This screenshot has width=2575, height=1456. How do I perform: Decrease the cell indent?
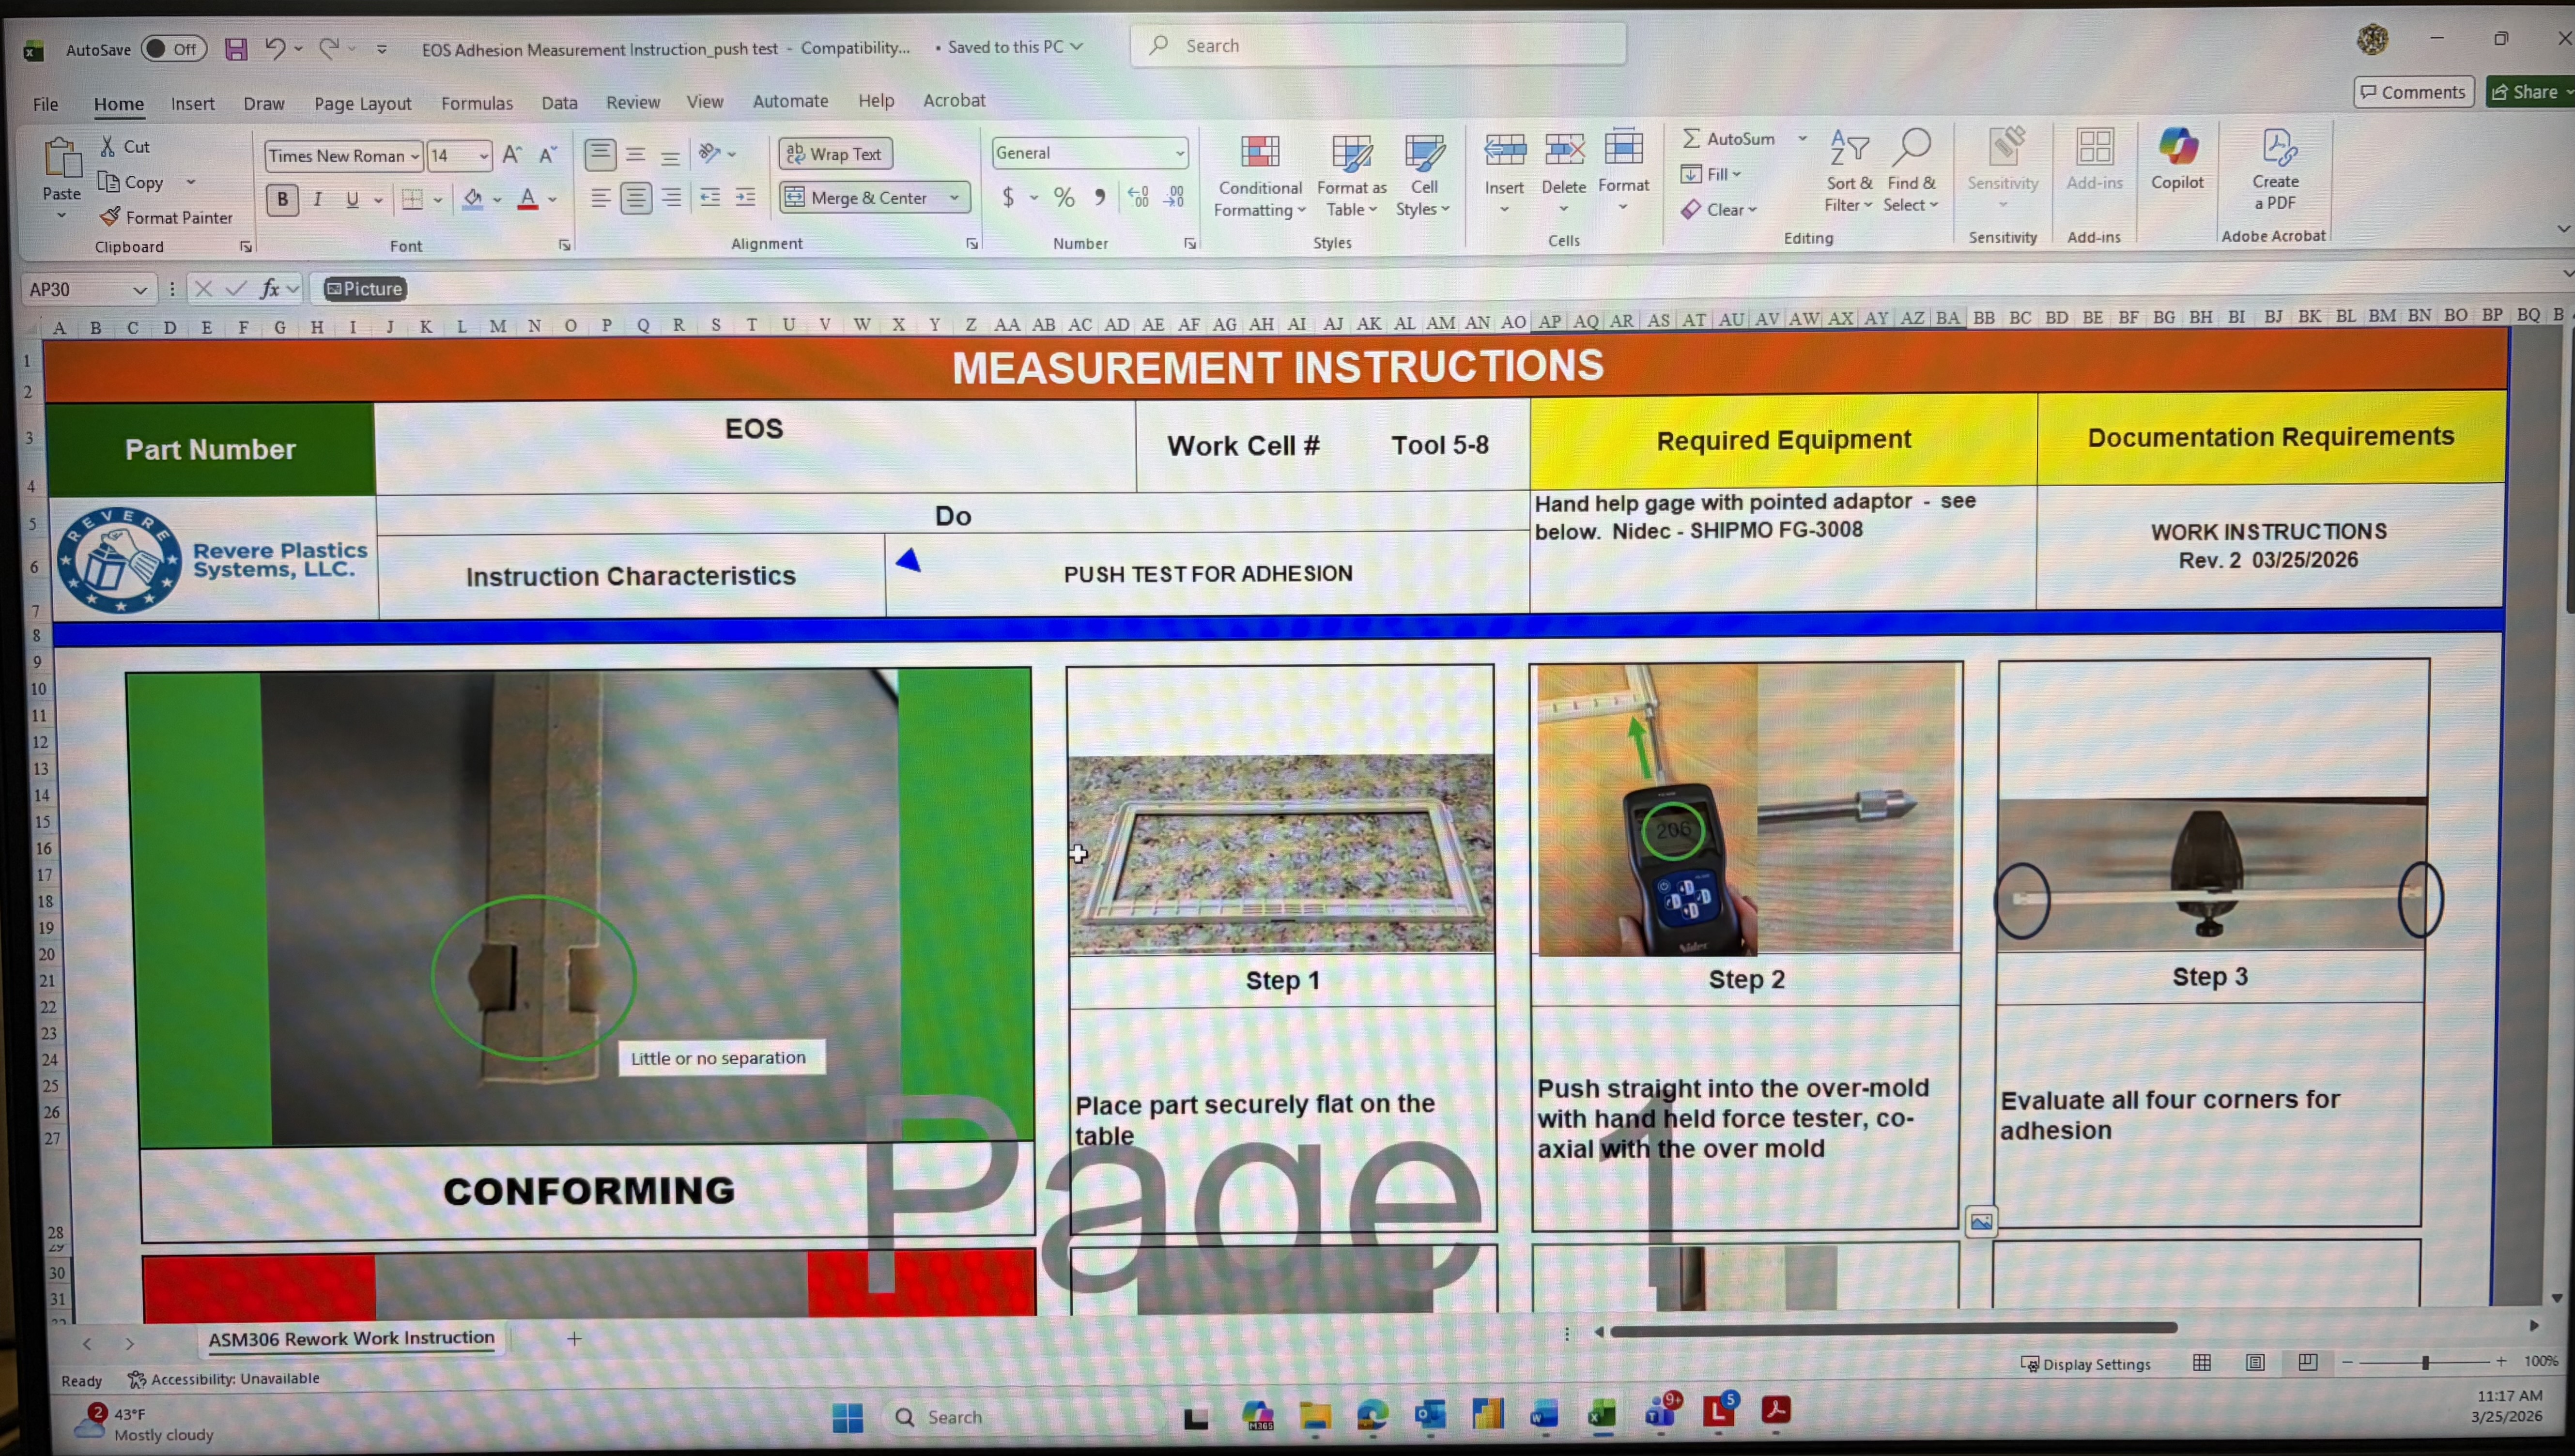(709, 198)
